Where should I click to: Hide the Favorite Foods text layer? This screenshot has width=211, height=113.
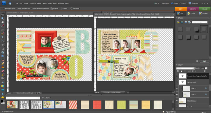coord(177,82)
